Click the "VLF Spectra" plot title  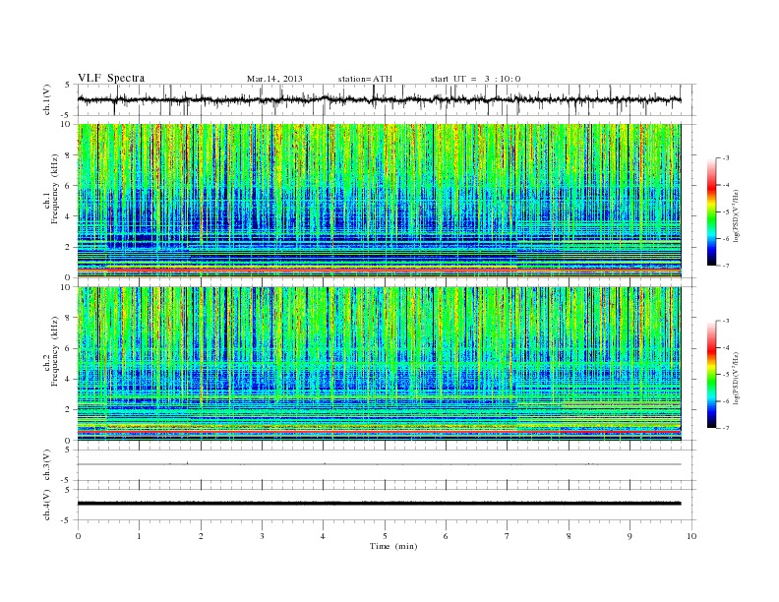pyautogui.click(x=111, y=78)
